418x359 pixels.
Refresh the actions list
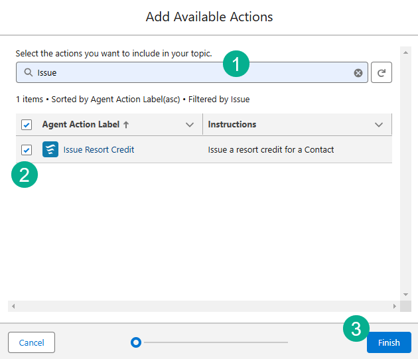pyautogui.click(x=382, y=73)
